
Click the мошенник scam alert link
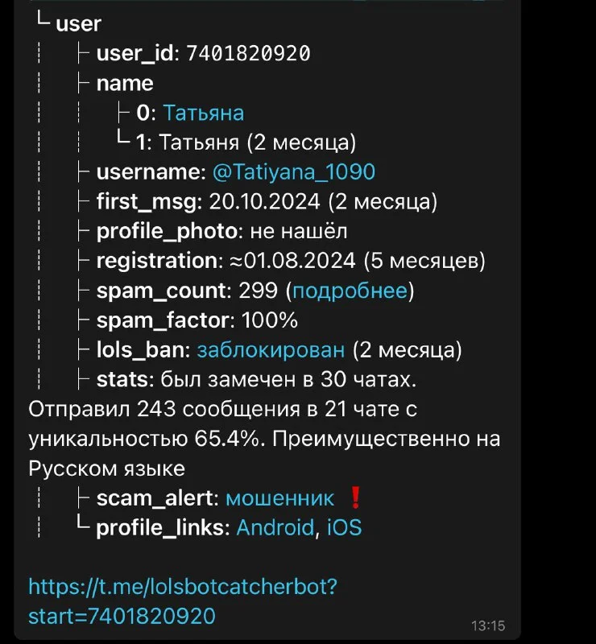click(279, 498)
